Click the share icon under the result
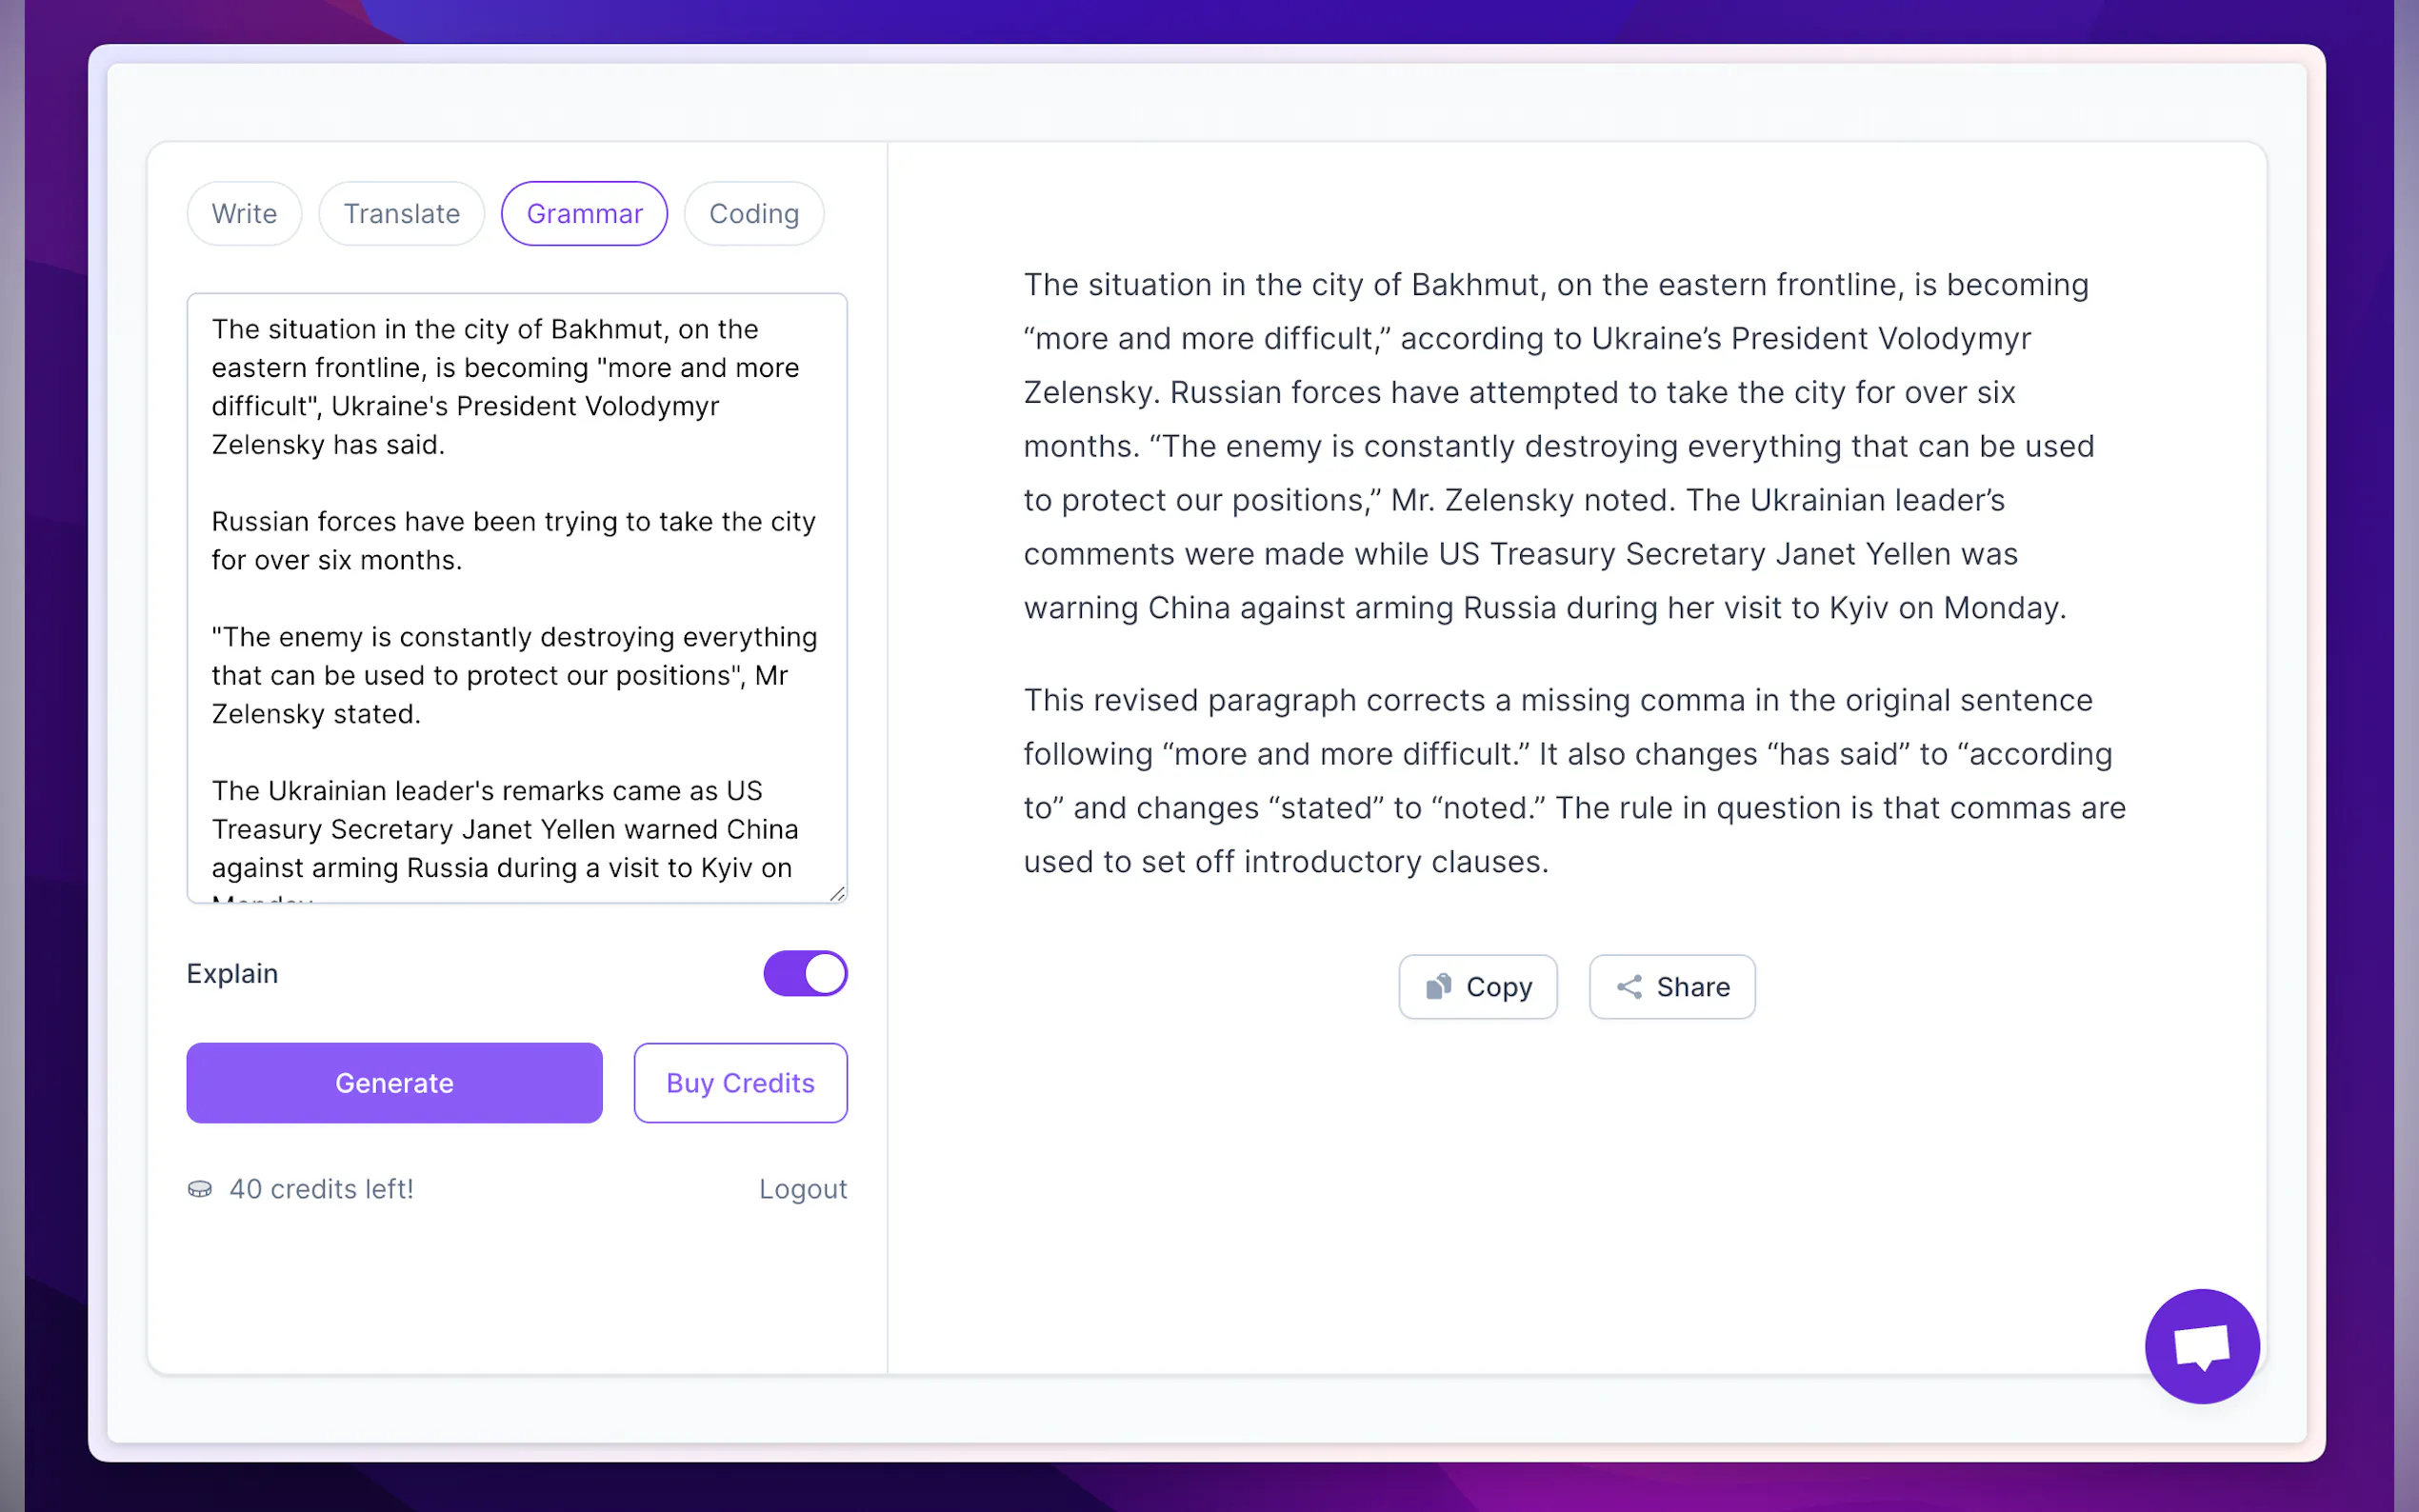 1629,987
